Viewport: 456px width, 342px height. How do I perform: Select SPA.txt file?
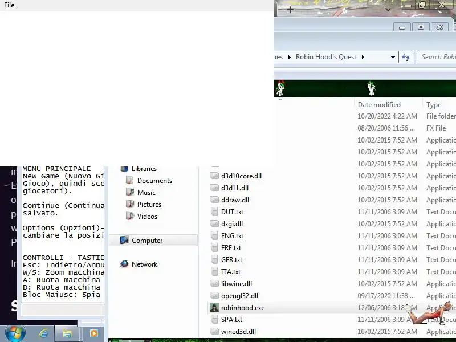pyautogui.click(x=231, y=320)
